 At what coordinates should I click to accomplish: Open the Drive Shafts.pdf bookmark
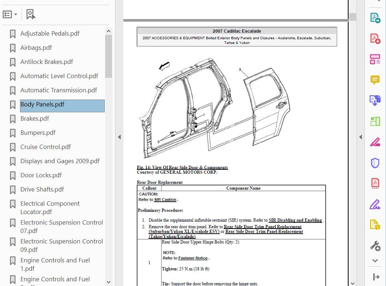(42, 189)
